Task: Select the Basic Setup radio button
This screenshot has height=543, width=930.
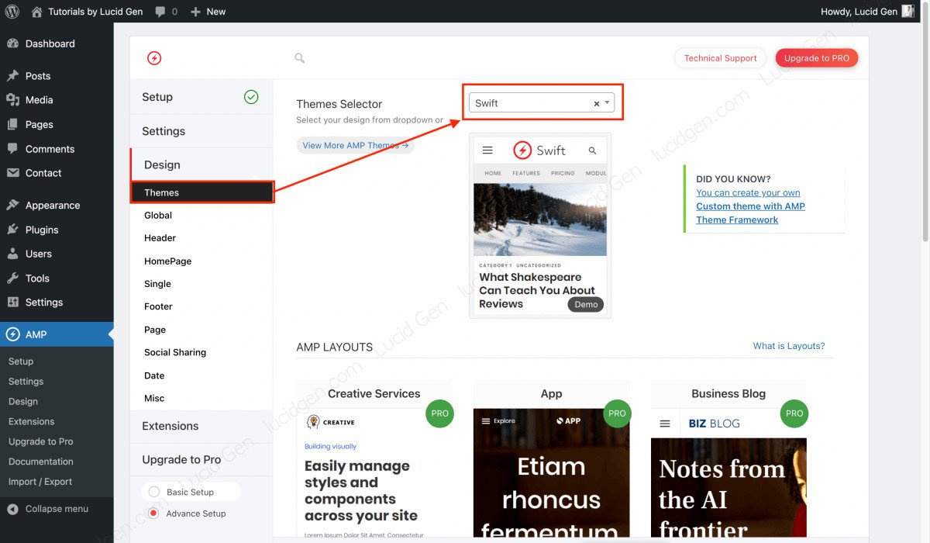Action: (153, 492)
